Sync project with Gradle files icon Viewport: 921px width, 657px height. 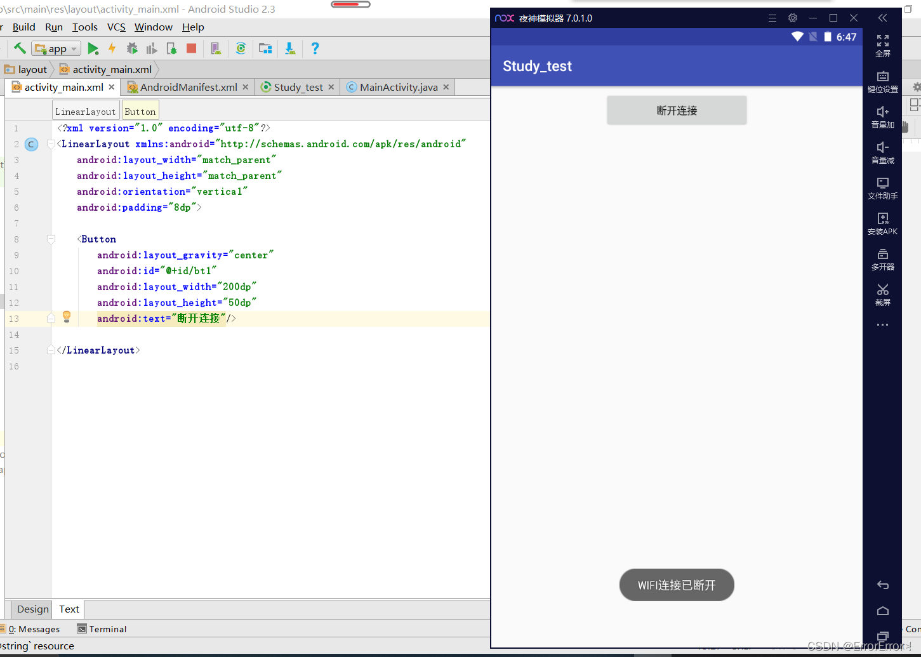pyautogui.click(x=241, y=48)
